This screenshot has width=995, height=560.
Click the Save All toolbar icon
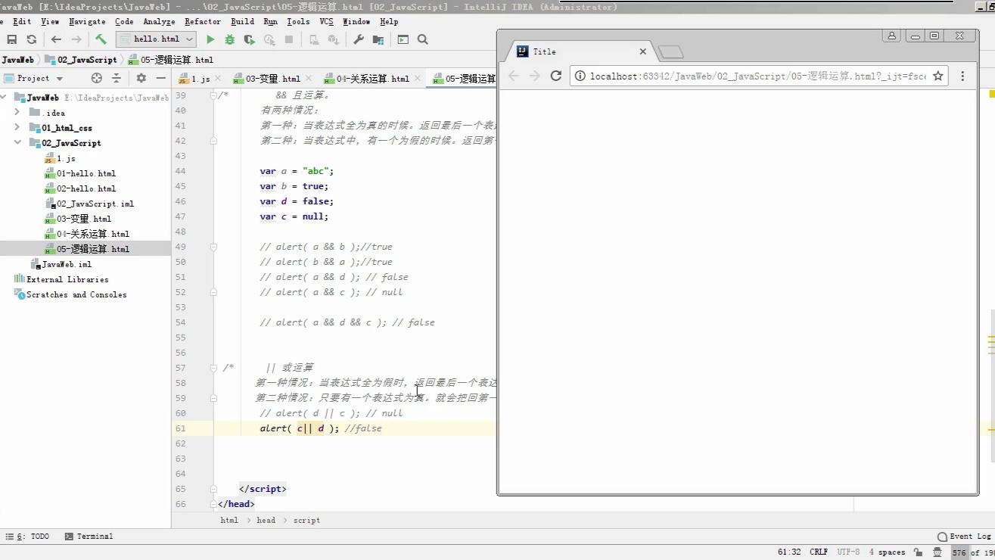[11, 39]
